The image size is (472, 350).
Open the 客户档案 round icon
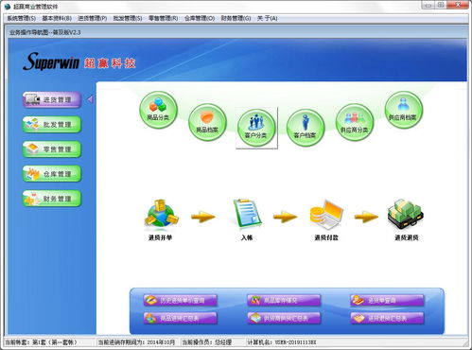click(x=306, y=128)
